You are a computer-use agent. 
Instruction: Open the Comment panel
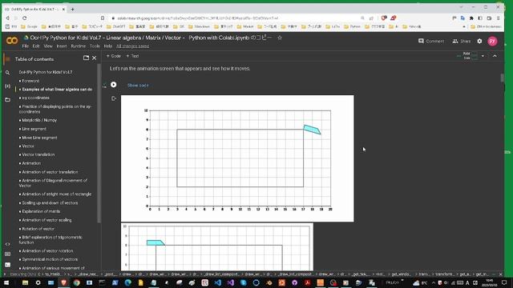coord(431,41)
